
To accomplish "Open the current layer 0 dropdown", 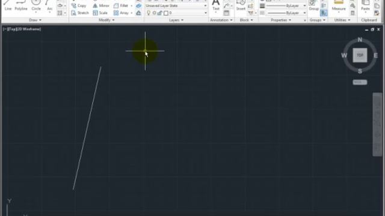I will 206,13.
